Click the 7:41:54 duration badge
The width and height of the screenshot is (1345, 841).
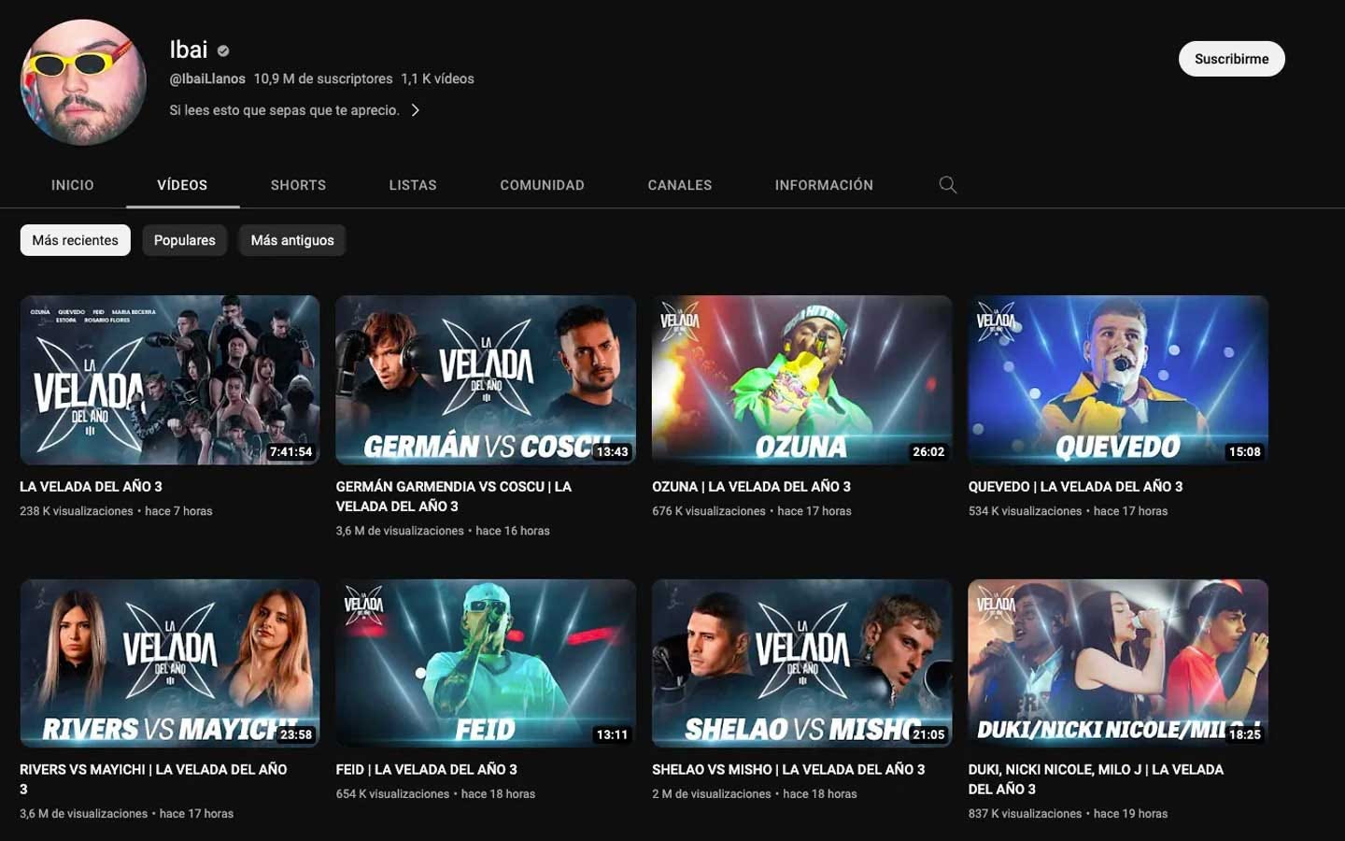[290, 451]
